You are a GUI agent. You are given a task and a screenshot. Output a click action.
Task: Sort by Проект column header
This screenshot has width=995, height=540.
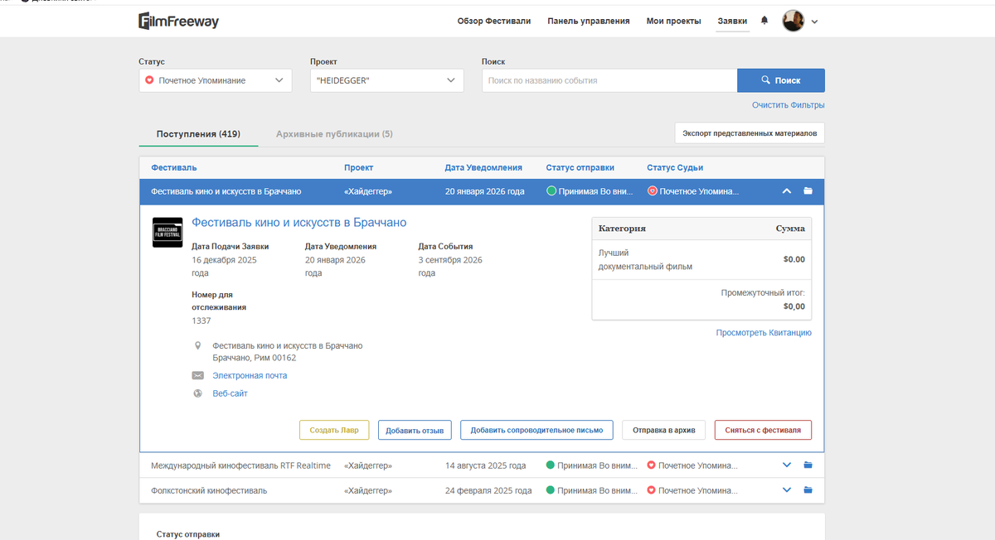[359, 168]
